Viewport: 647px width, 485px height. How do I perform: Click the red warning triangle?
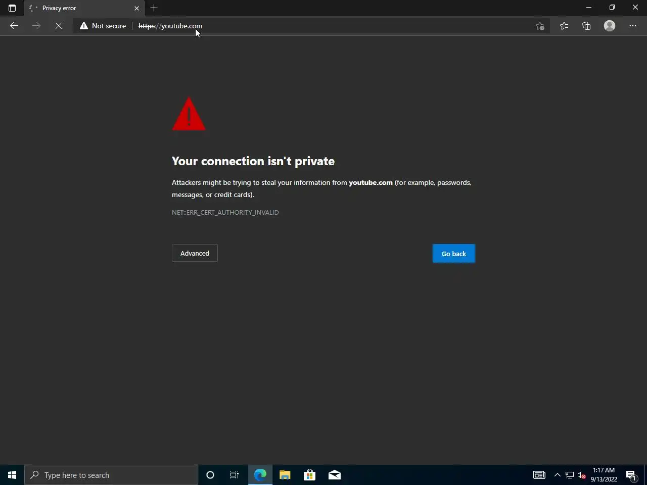pos(189,114)
